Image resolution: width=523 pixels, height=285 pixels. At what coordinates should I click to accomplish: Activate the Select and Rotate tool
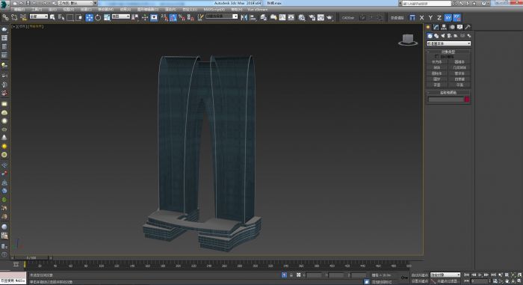98,17
